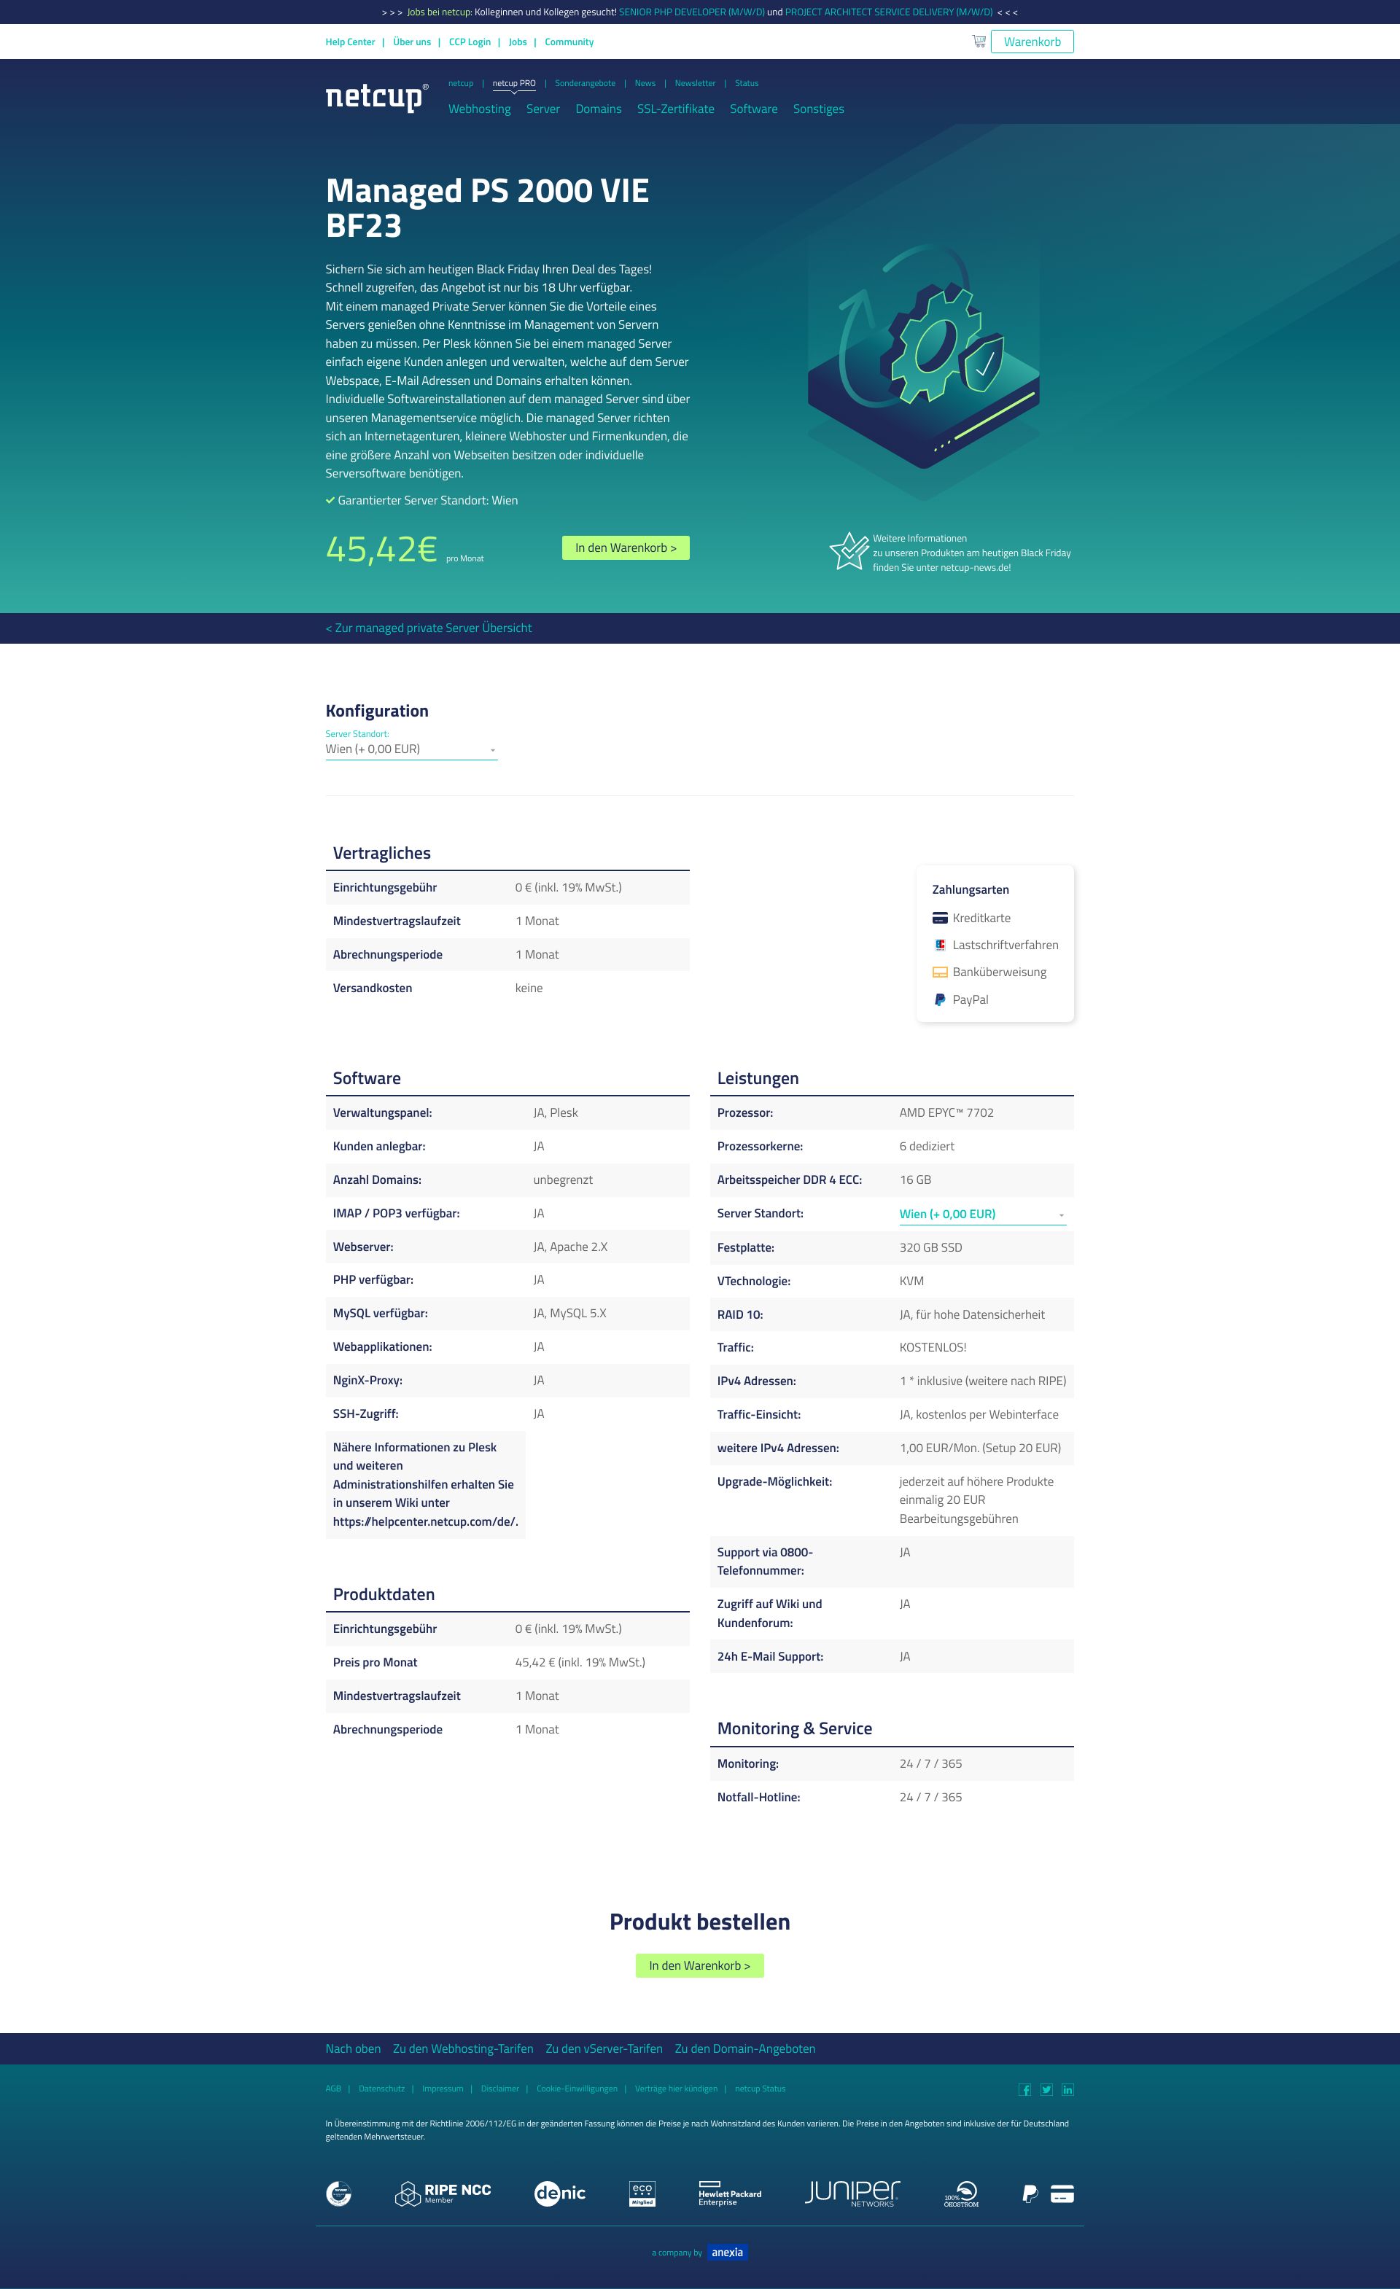
Task: Click the Banküberweisung payment icon
Action: pos(939,972)
